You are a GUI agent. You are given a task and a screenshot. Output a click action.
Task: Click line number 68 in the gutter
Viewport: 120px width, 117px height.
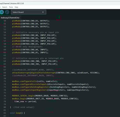point(5,73)
